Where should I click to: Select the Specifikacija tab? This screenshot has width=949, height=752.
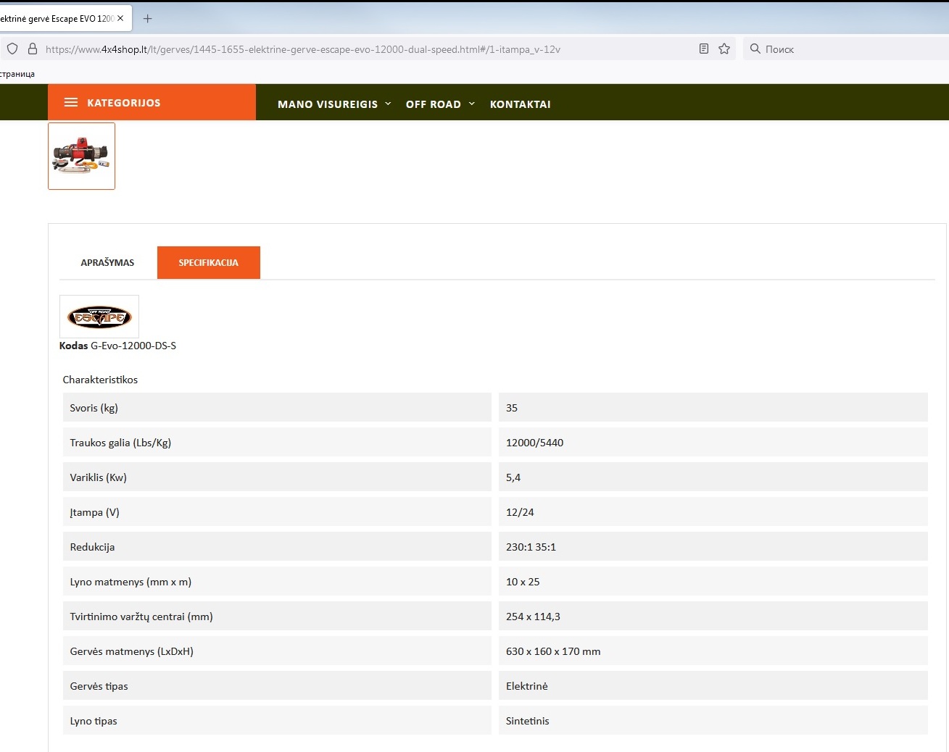208,263
